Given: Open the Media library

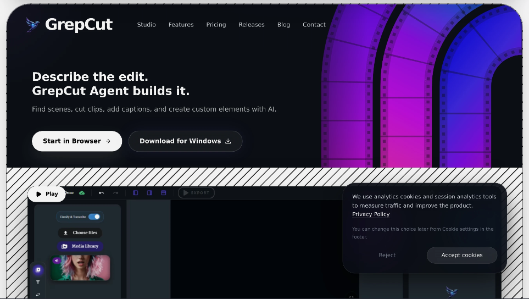Looking at the screenshot, I should (x=80, y=246).
